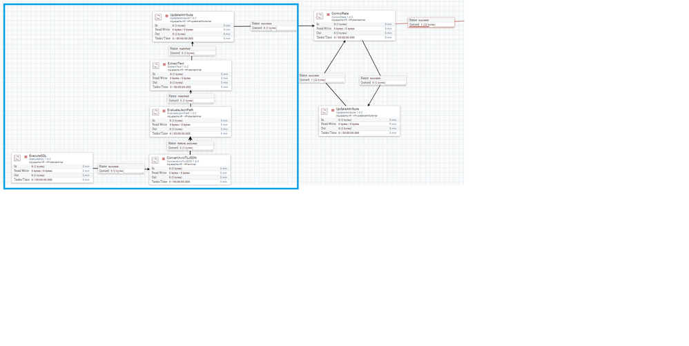Click ExtractText's red stopped status indicator

(164, 64)
